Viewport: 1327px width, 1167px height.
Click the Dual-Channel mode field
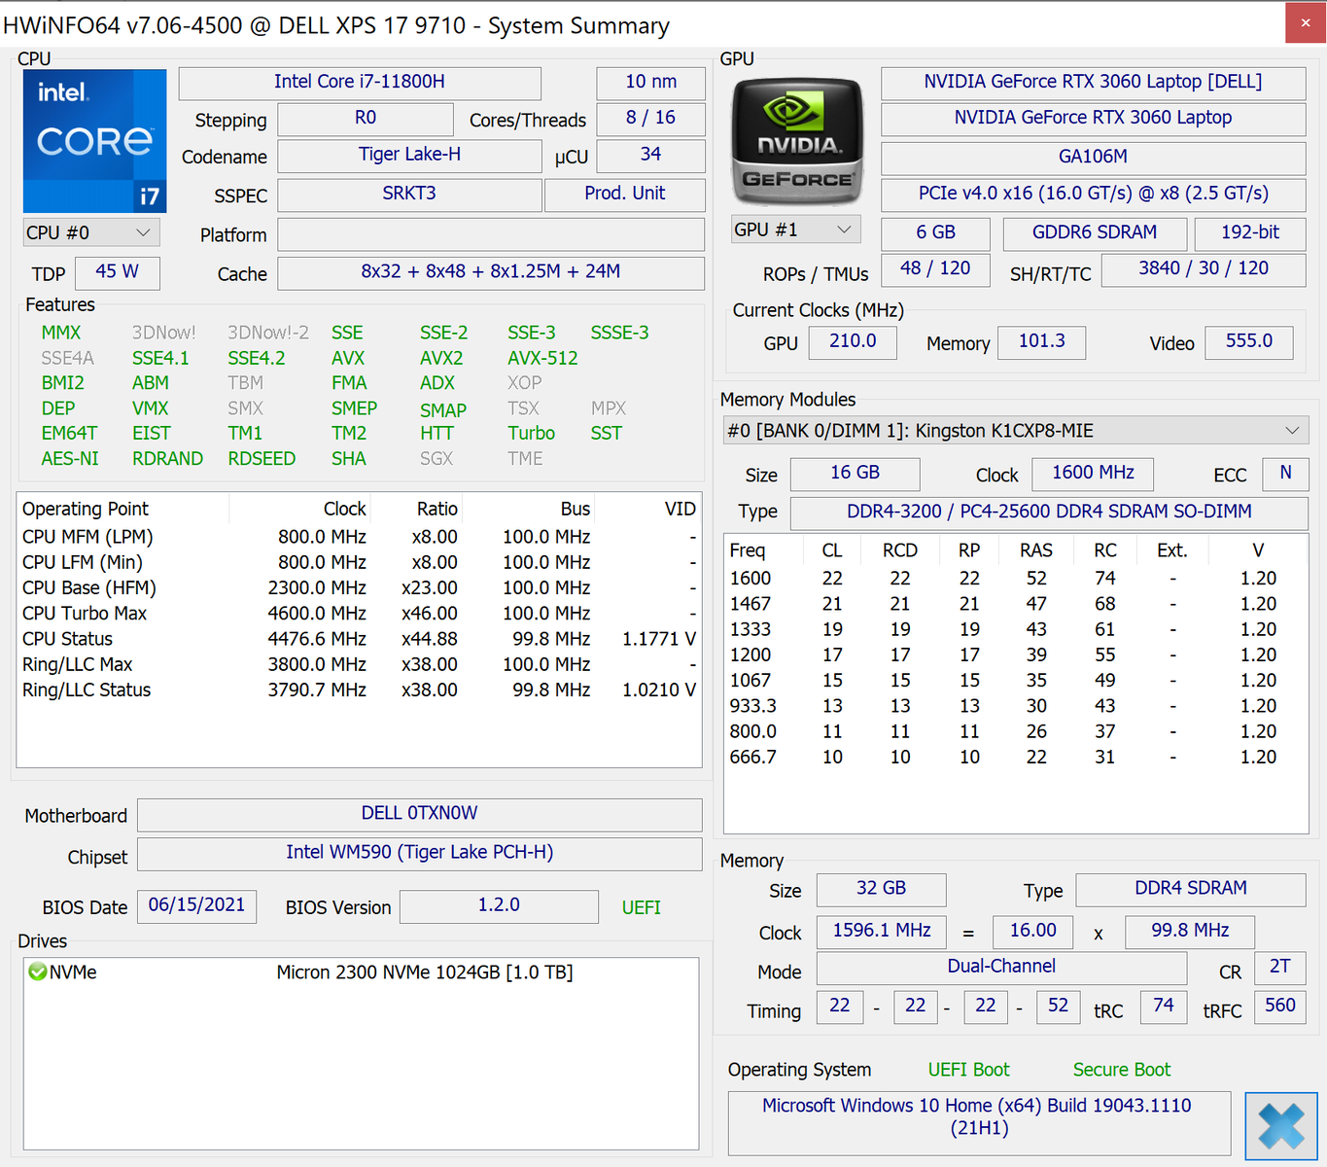click(1001, 968)
